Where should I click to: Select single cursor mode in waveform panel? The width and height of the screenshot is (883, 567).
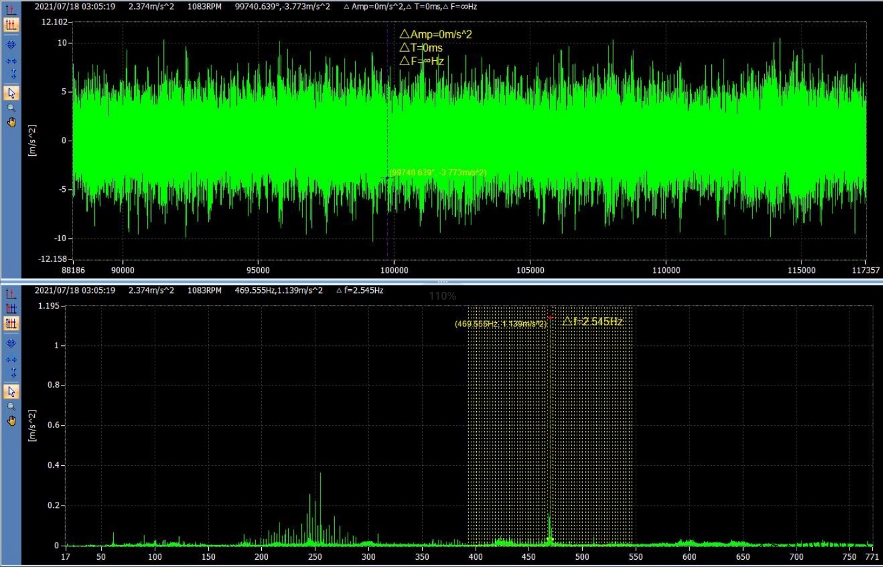click(11, 10)
